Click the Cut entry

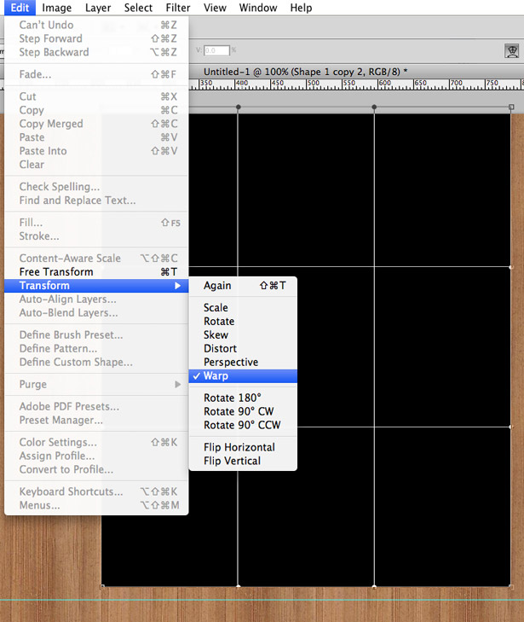click(x=96, y=96)
